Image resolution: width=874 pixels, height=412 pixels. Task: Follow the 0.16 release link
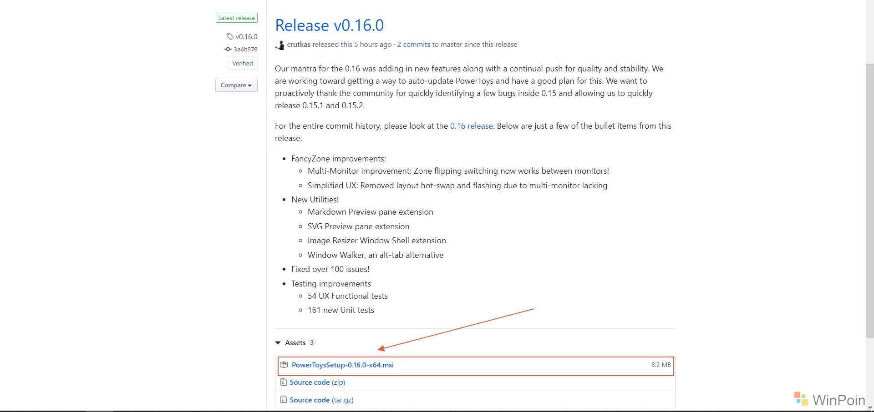point(472,126)
